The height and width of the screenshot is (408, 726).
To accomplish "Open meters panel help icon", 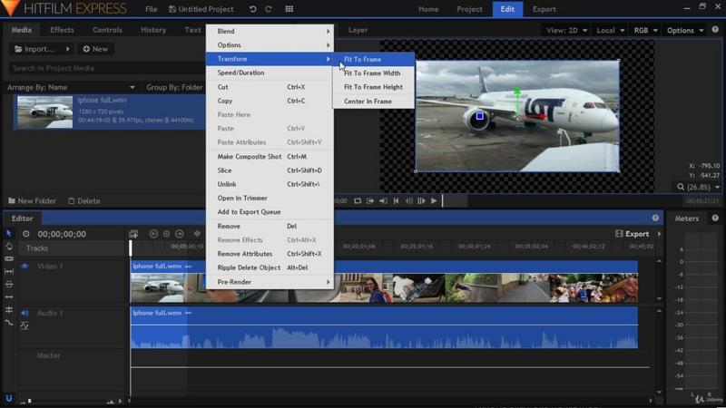I will [x=715, y=218].
